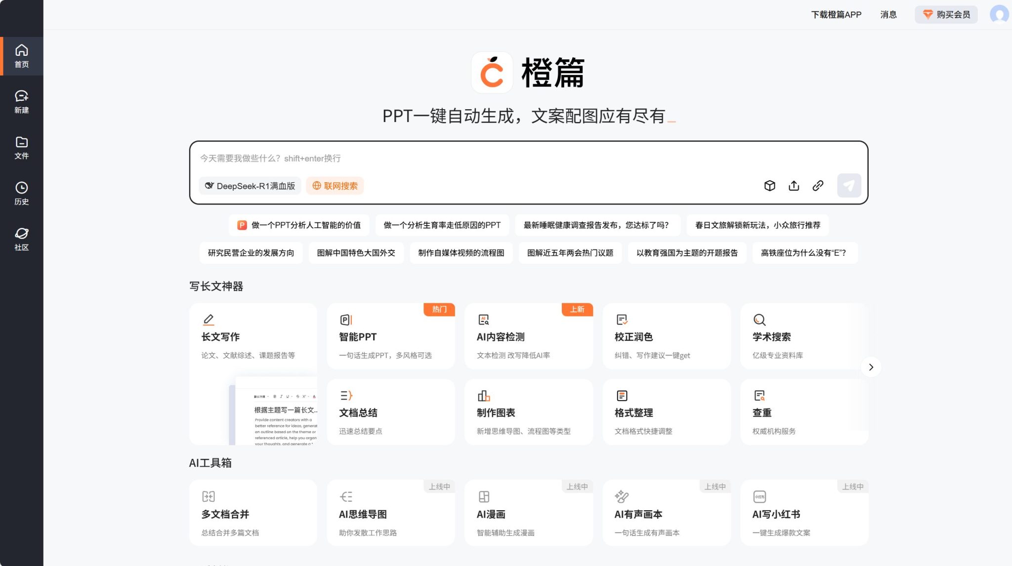Open the 社区 community icon
The image size is (1012, 566).
pyautogui.click(x=22, y=239)
